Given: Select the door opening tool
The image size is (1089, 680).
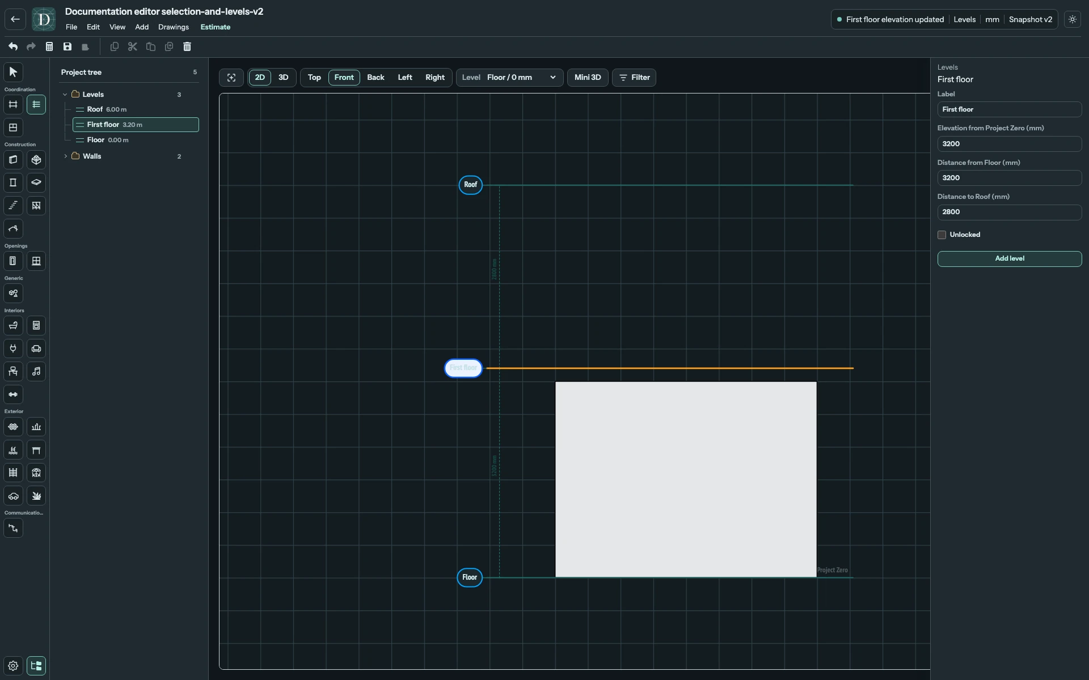Looking at the screenshot, I should coord(13,261).
